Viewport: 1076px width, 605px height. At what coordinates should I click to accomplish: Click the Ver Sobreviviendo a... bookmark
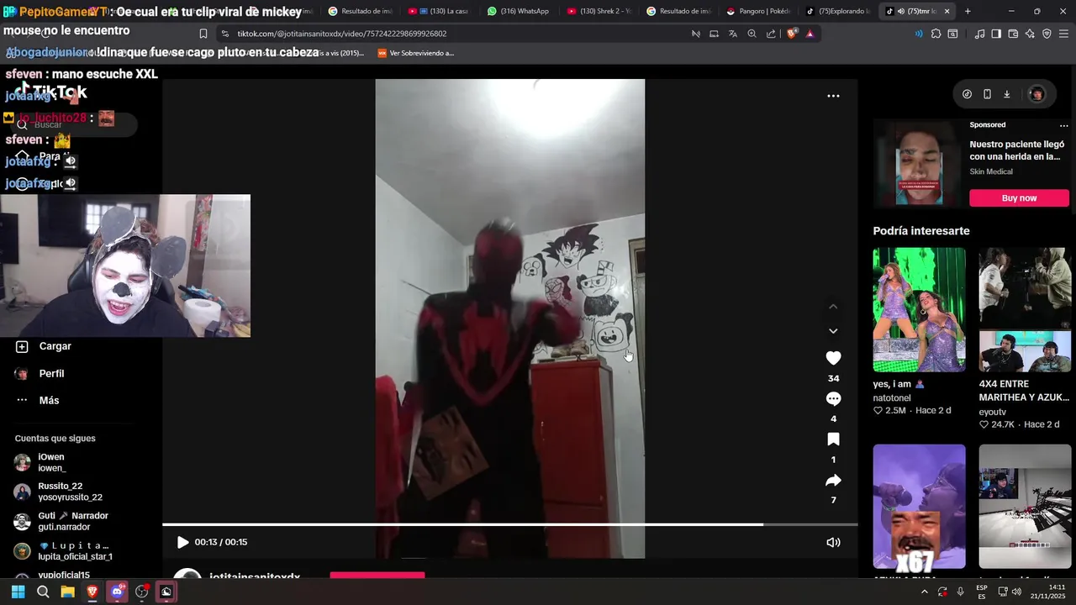[416, 53]
